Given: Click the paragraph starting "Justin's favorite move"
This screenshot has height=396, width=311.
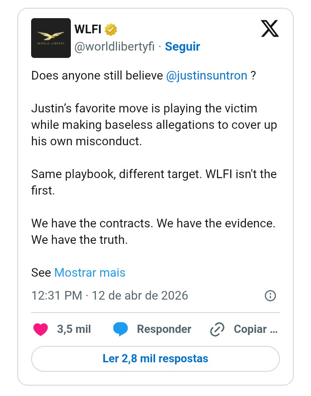Looking at the screenshot, I should (154, 125).
